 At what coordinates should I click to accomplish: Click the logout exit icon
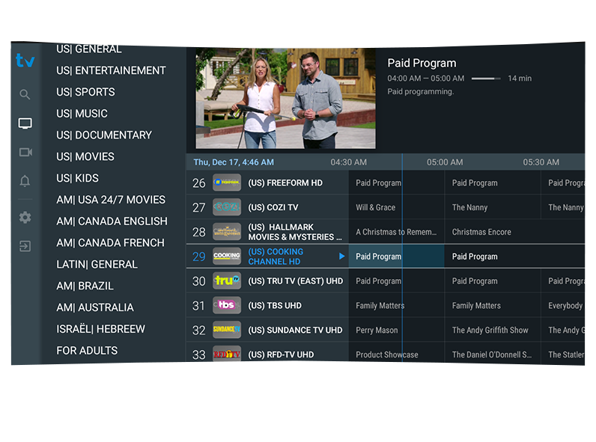point(25,246)
